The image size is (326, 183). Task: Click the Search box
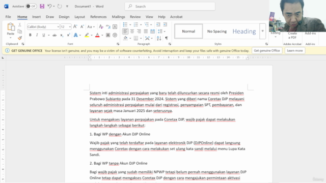pos(170,7)
